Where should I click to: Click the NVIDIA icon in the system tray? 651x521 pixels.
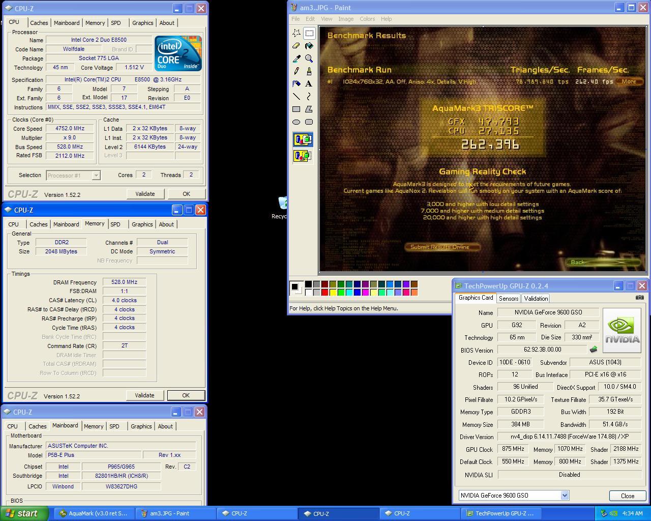[614, 513]
